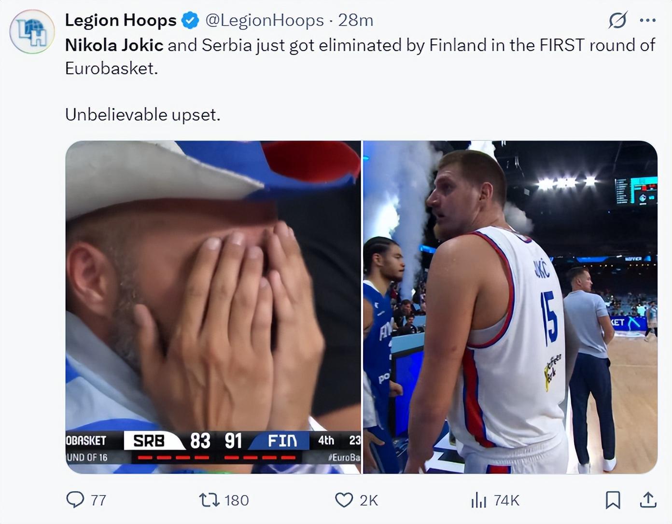Image resolution: width=672 pixels, height=524 pixels.
Task: Click the 2K likes count
Action: pyautogui.click(x=369, y=500)
